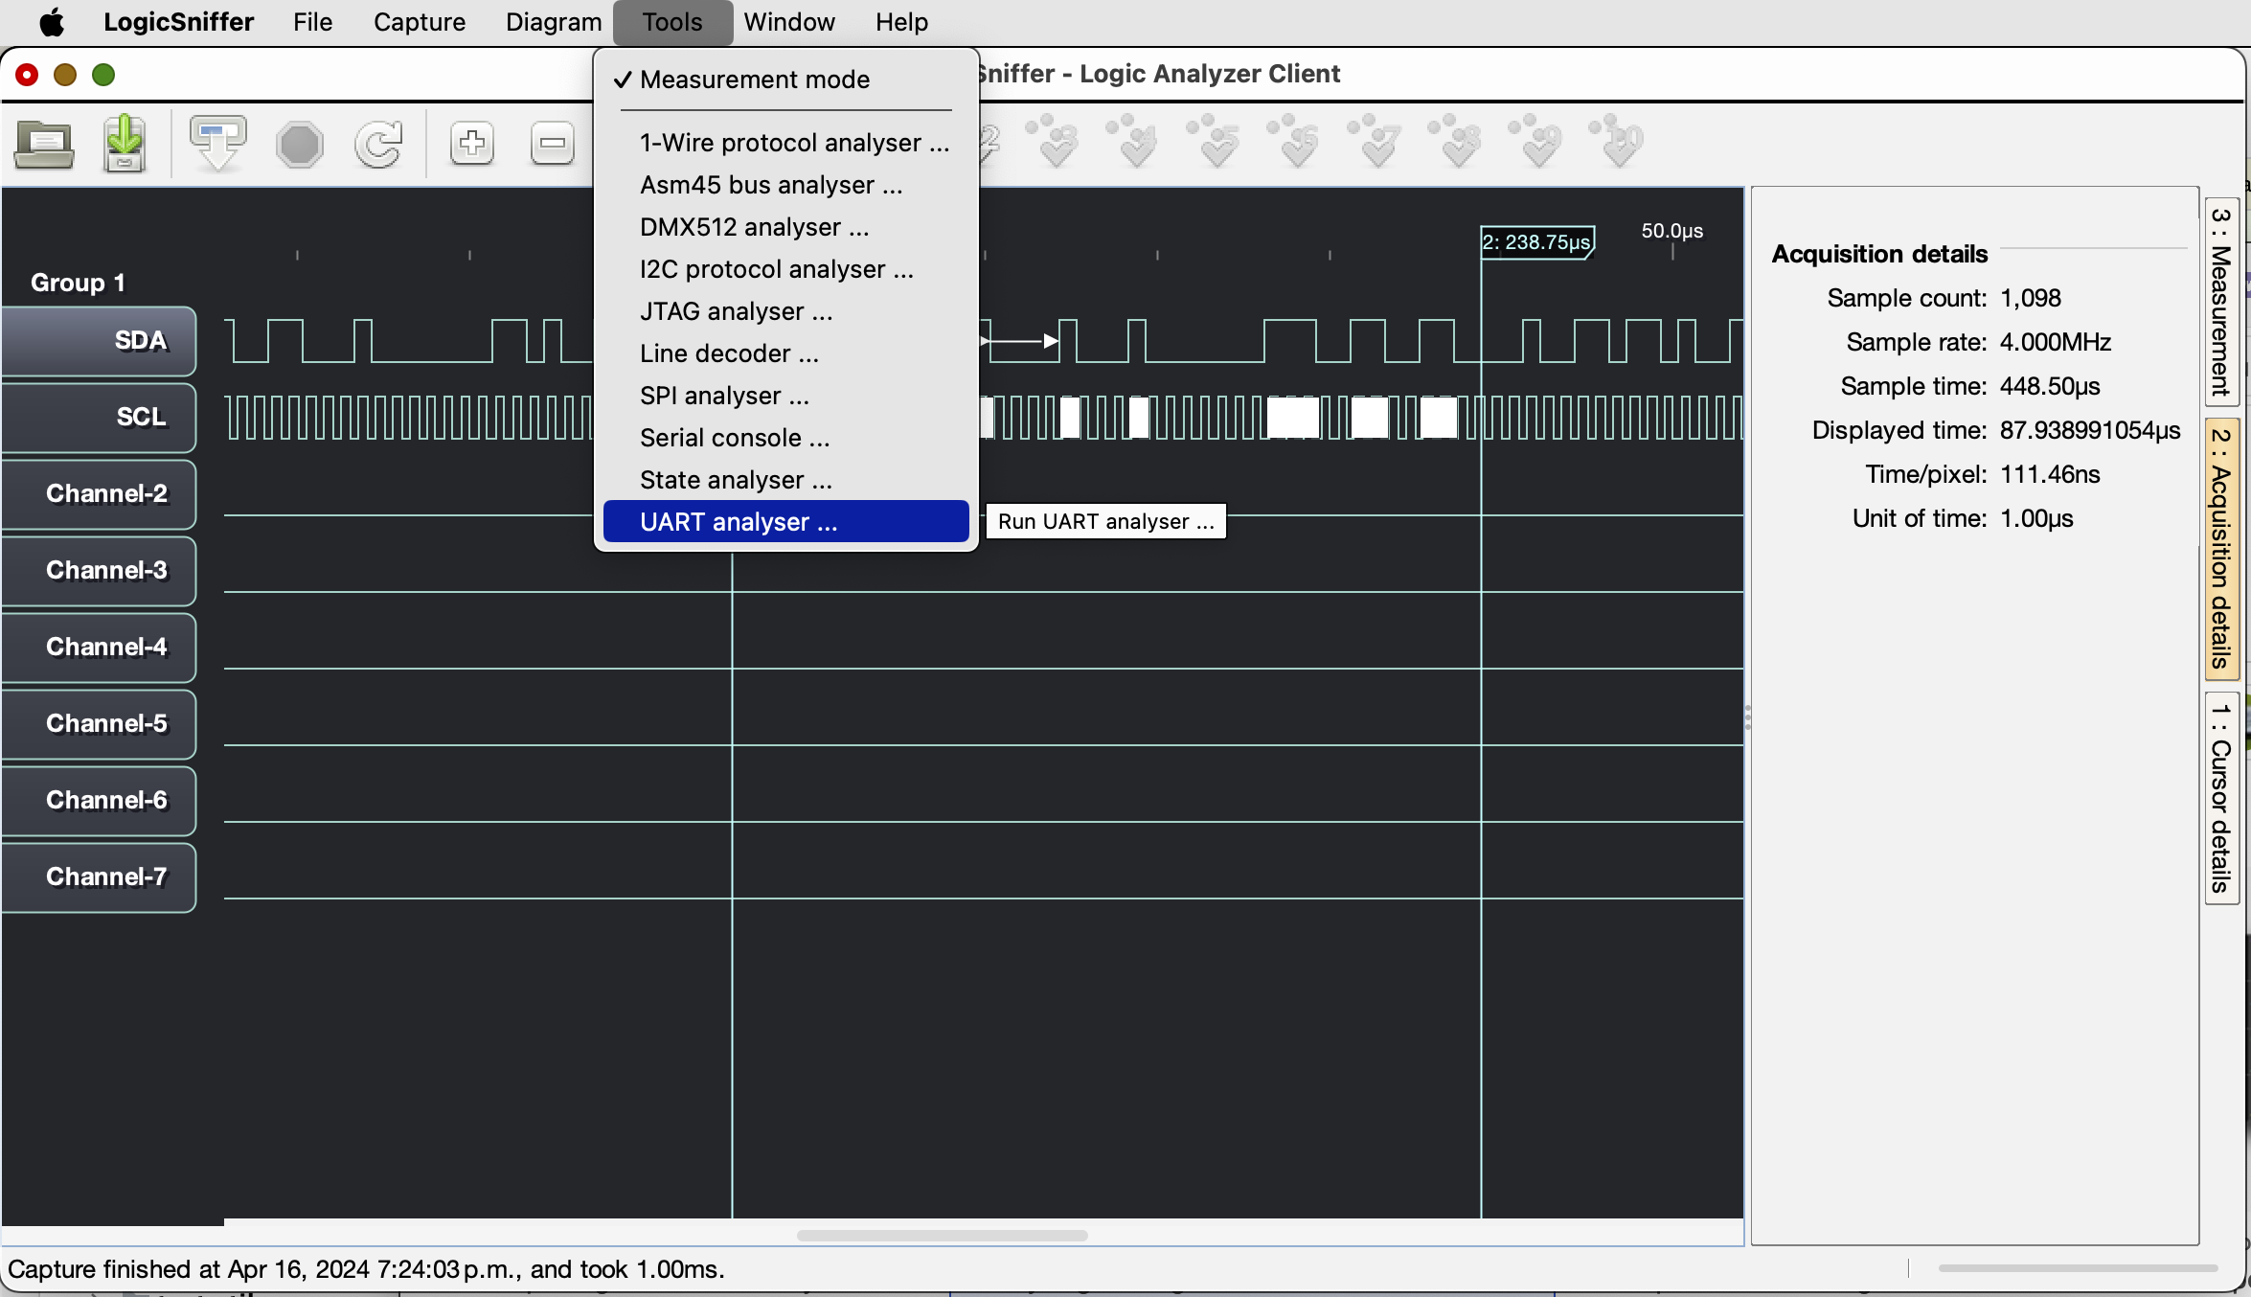Launch the SPI analyser tool
This screenshot has width=2251, height=1297.
point(785,396)
